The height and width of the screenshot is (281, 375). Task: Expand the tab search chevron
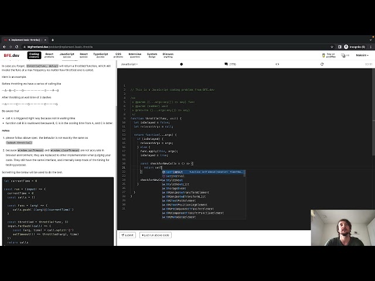[x=371, y=40]
